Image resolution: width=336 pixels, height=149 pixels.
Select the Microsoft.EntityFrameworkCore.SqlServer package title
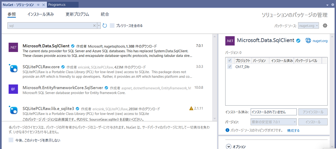point(63,88)
